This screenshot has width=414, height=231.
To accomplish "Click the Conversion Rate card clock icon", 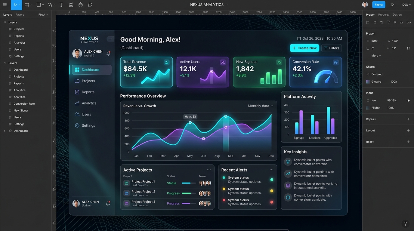I will [x=336, y=62].
